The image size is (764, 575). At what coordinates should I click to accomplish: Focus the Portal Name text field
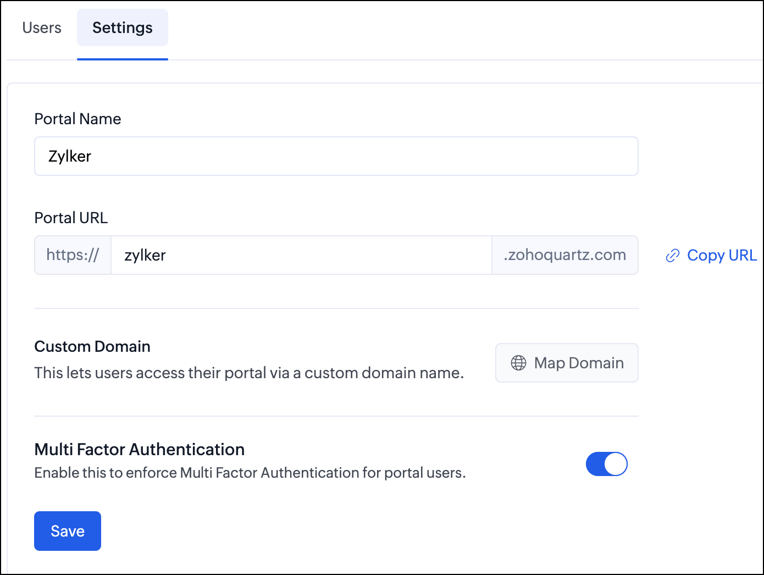click(x=336, y=156)
